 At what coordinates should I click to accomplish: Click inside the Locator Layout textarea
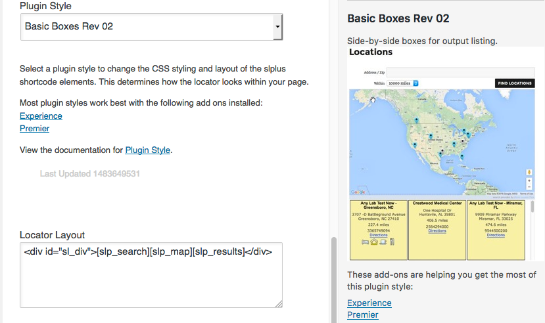pyautogui.click(x=151, y=274)
